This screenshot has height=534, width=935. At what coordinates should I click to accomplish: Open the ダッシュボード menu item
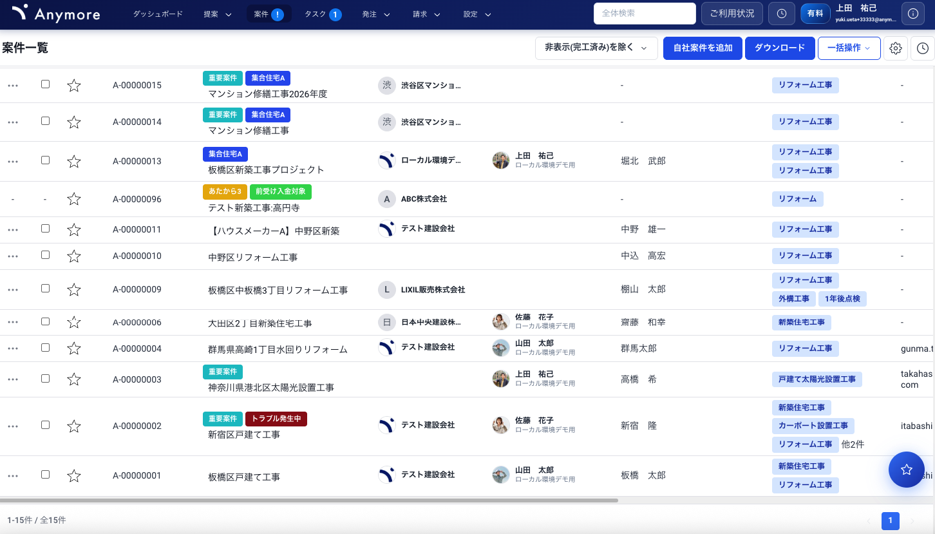point(157,13)
